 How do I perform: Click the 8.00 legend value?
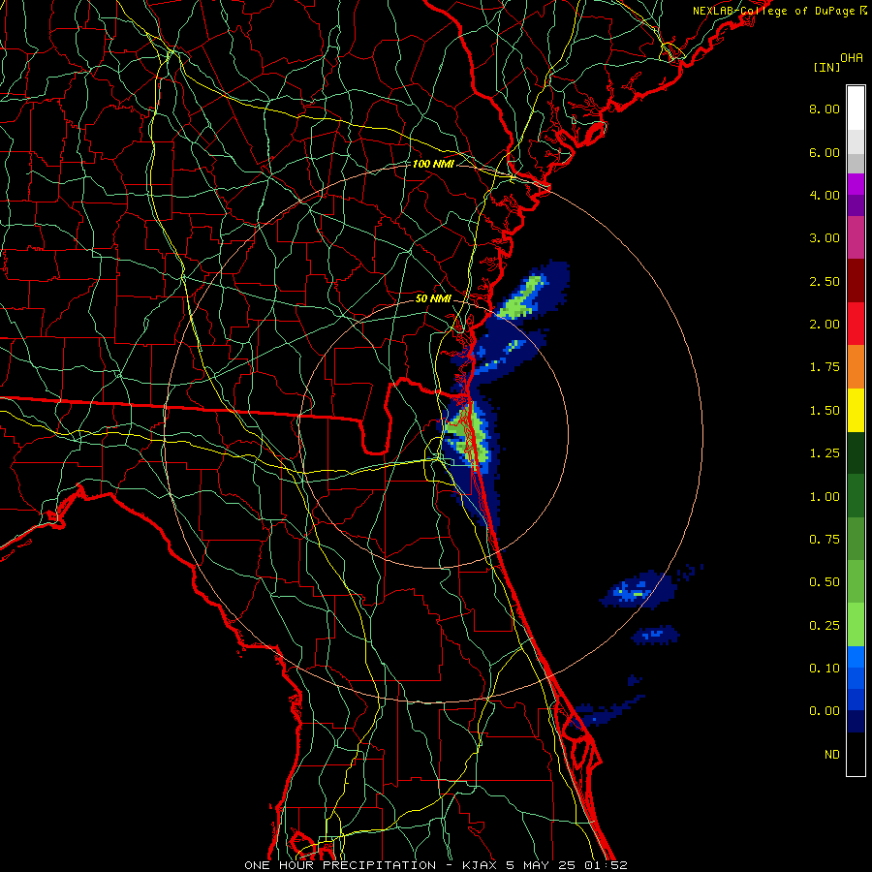[825, 109]
